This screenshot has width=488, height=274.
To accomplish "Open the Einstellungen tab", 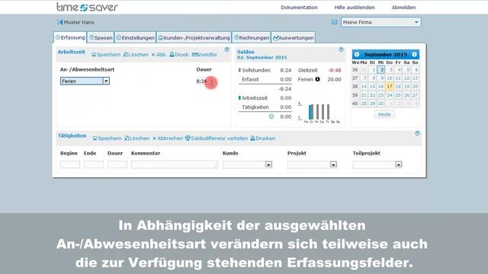I will (136, 37).
